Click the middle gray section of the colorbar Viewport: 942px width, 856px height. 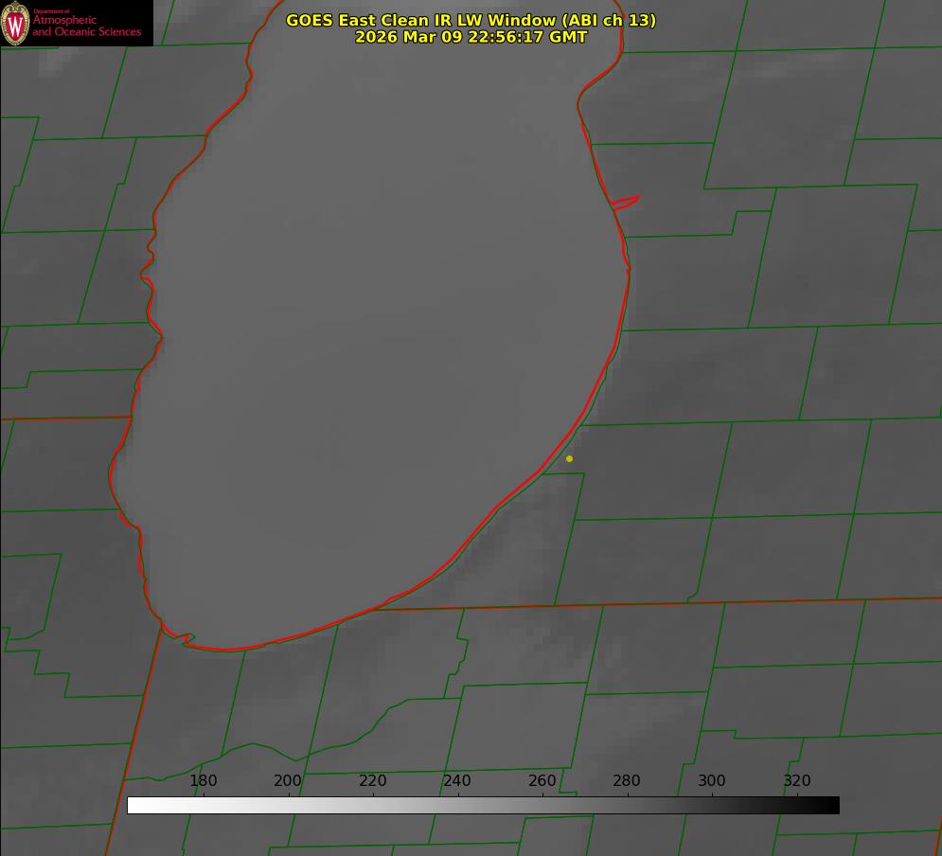483,805
